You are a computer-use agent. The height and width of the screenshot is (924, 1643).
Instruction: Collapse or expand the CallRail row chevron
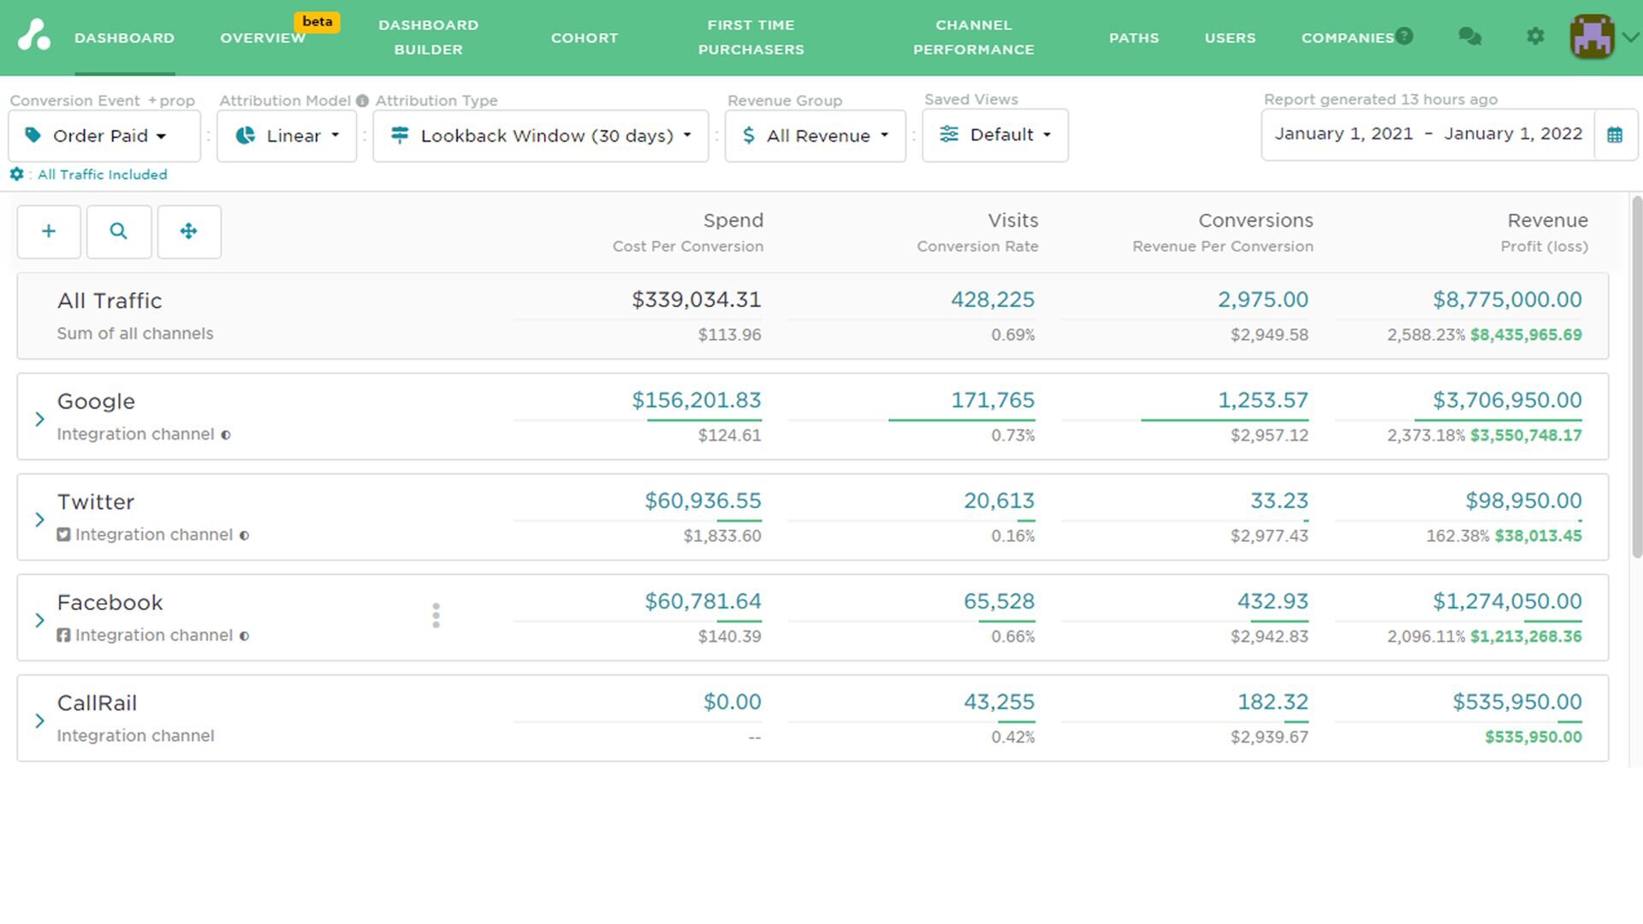point(39,720)
